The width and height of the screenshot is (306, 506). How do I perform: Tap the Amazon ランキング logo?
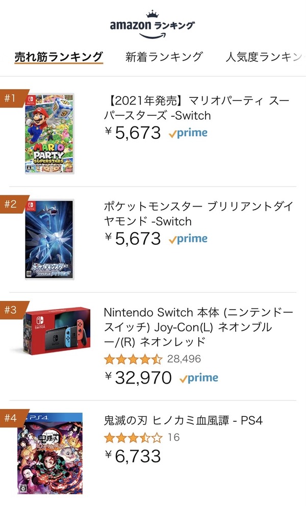152,25
